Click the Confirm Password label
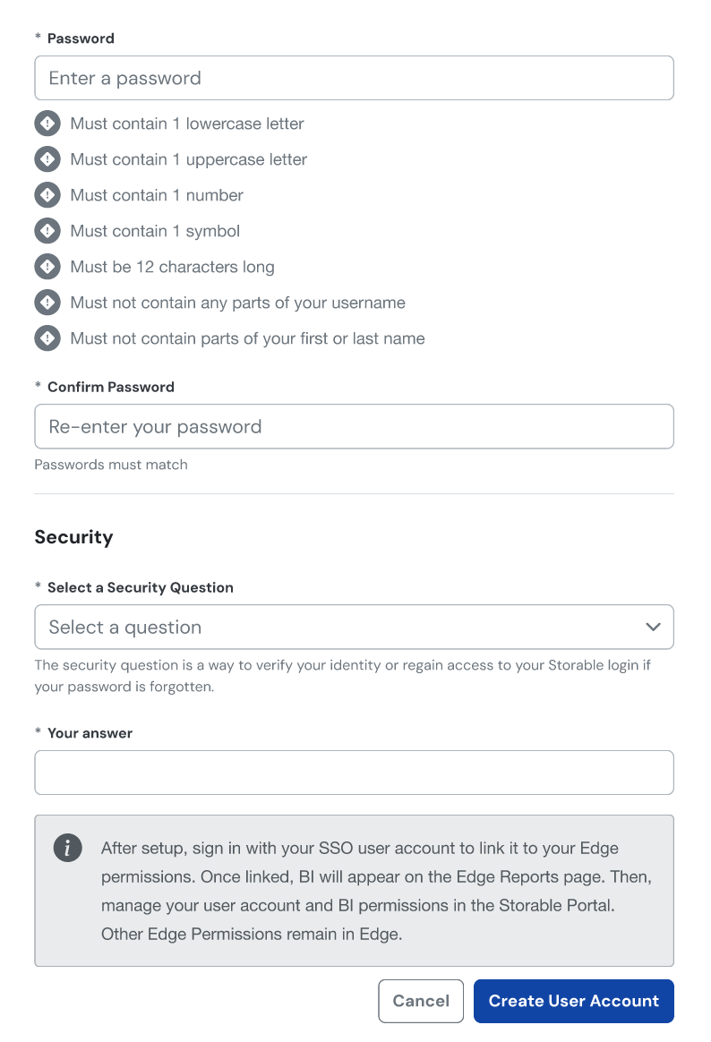The width and height of the screenshot is (711, 1042). point(110,387)
